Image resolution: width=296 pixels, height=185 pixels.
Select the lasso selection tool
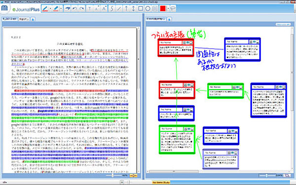(x=173, y=9)
